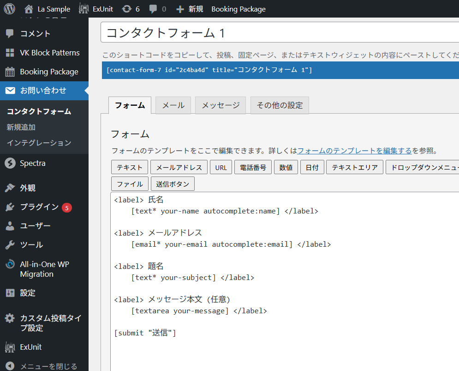The width and height of the screenshot is (459, 371).
Task: Click the プラグイン plug icon
Action: coord(10,207)
